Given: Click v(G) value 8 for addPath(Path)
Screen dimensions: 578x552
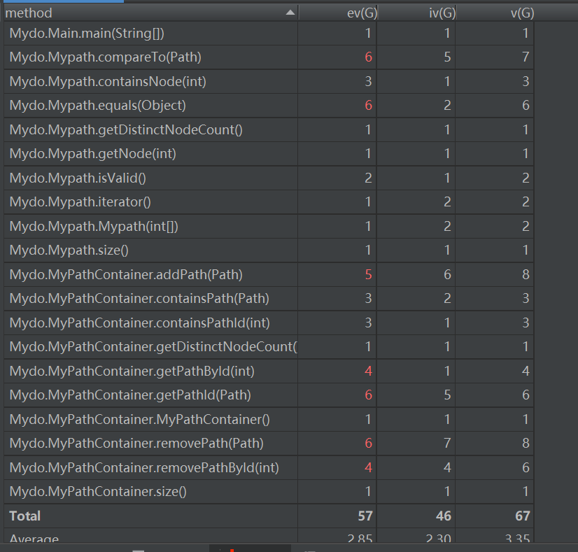Looking at the screenshot, I should (526, 274).
